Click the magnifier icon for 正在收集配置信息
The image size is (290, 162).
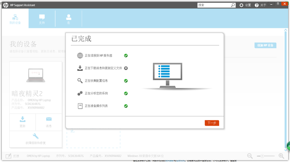pos(80,81)
